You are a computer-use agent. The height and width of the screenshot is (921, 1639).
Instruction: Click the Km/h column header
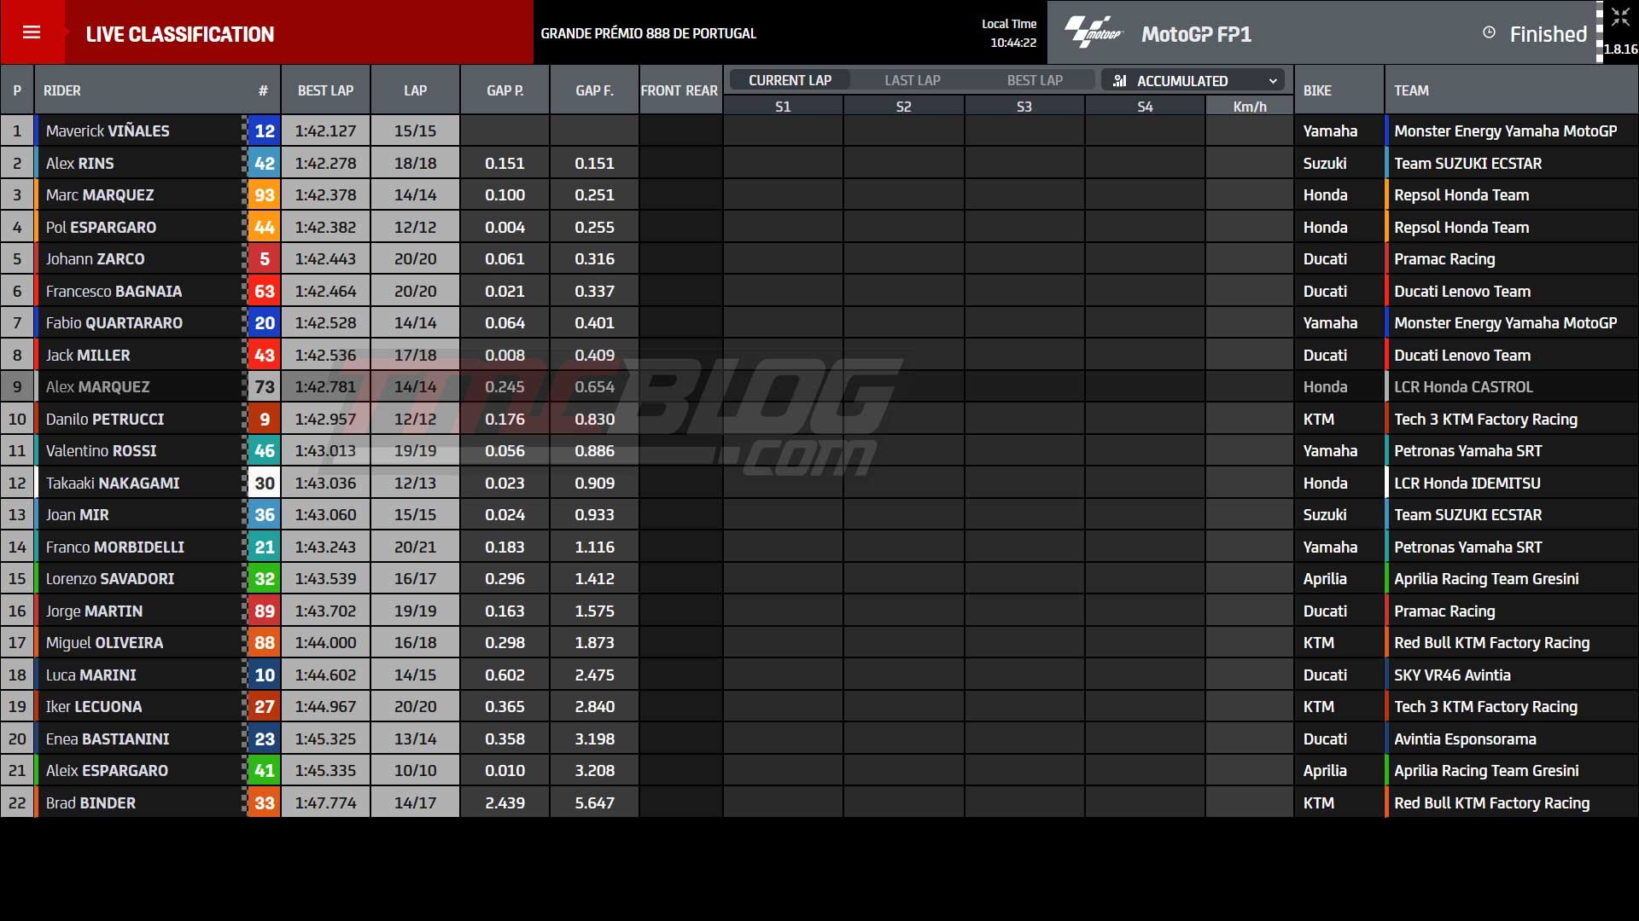(x=1250, y=107)
